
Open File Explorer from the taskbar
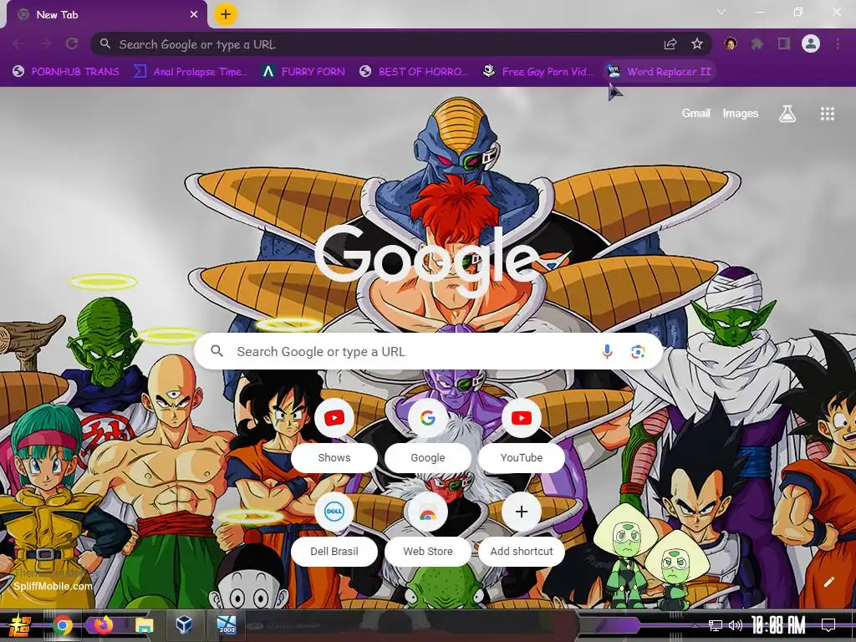[x=145, y=625]
